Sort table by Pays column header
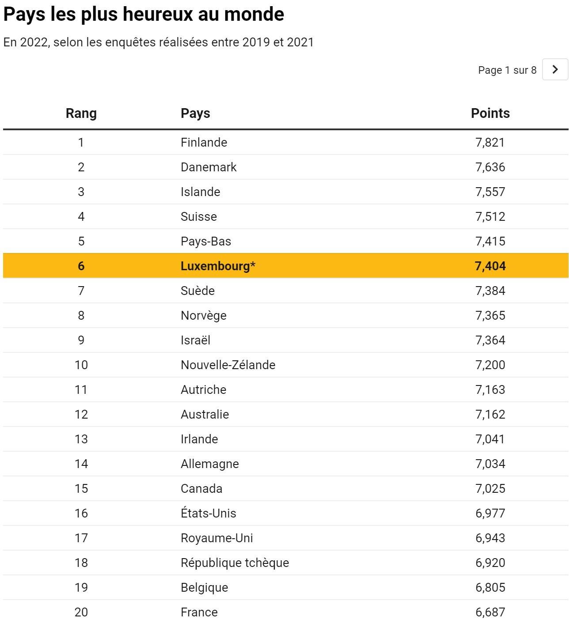This screenshot has height=627, width=569. (x=195, y=113)
